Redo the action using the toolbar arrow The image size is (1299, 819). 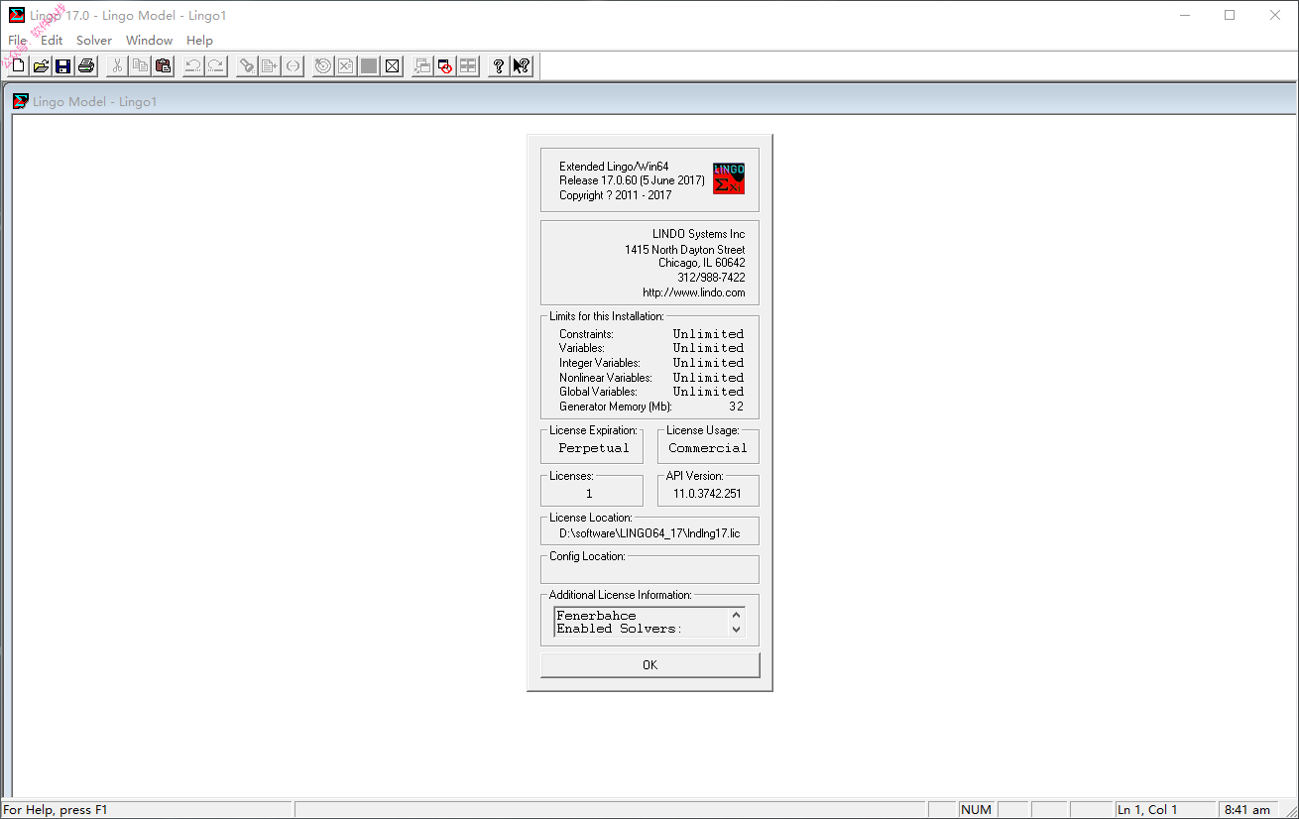click(x=215, y=66)
